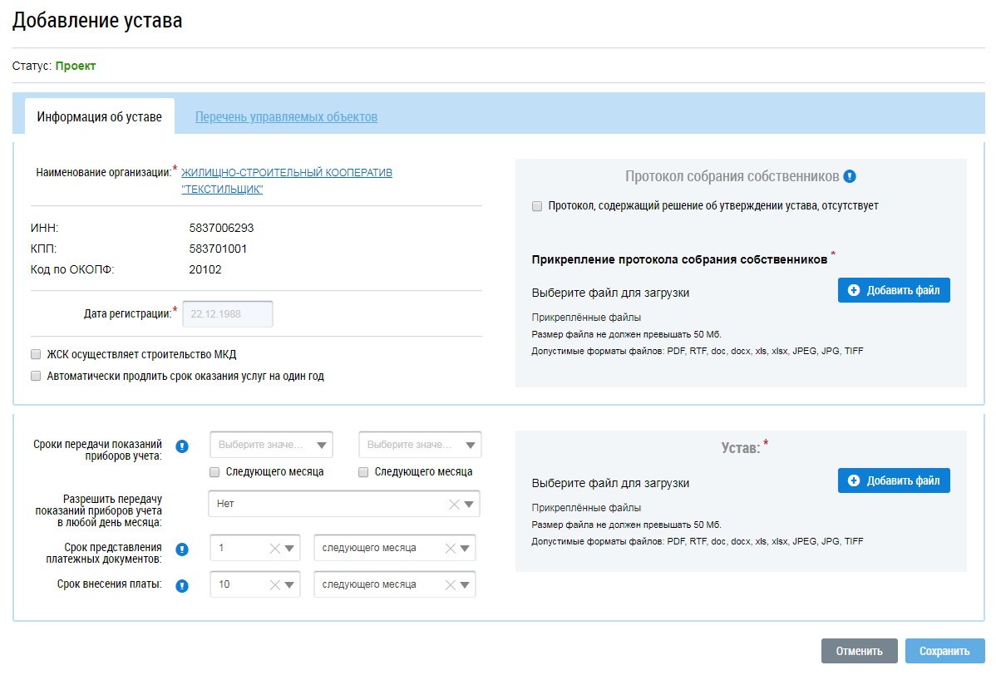Click Дата регистрации field 22.12.1988
The width and height of the screenshot is (996, 675).
[228, 313]
